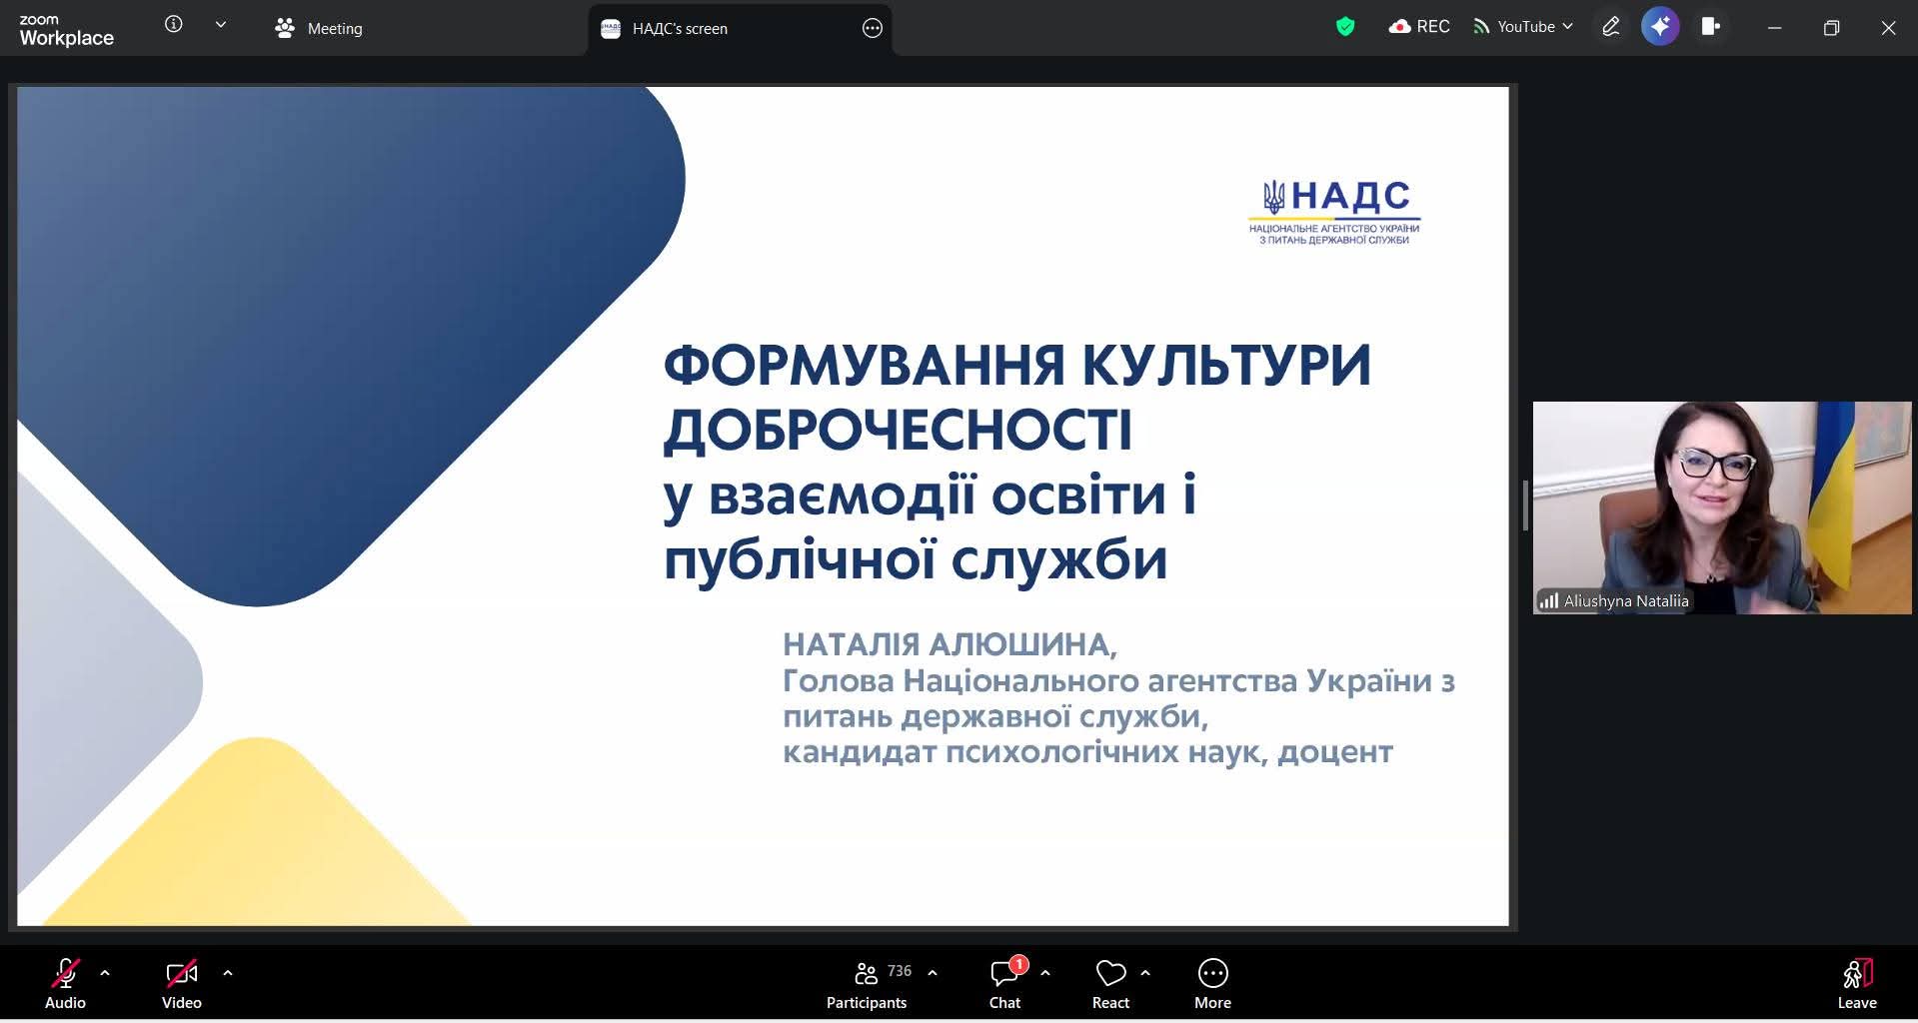The image size is (1918, 1023).
Task: Open the annotate pencil icon
Action: [1610, 27]
